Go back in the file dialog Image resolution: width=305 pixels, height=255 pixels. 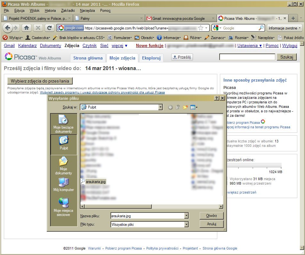170,107
